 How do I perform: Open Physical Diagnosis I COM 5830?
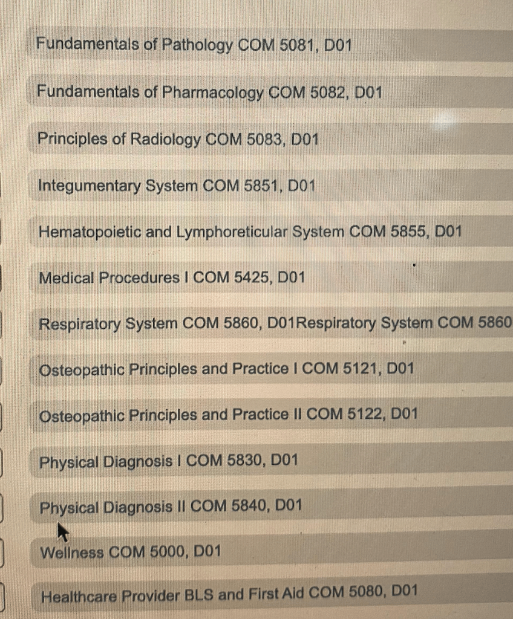tap(169, 461)
